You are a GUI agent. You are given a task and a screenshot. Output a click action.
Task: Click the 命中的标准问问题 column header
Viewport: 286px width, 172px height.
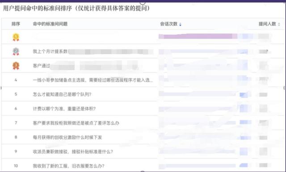[x=50, y=24]
